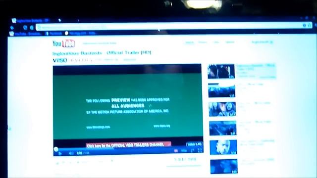Open the third related video thumbnail
Screen dimensions: 317x178
(222, 109)
